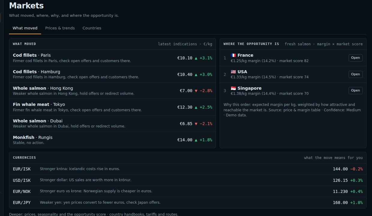Viewport: 372px width, 216px height.
Task: Click USA margin and market score 74 line
Action: [x=269, y=77]
